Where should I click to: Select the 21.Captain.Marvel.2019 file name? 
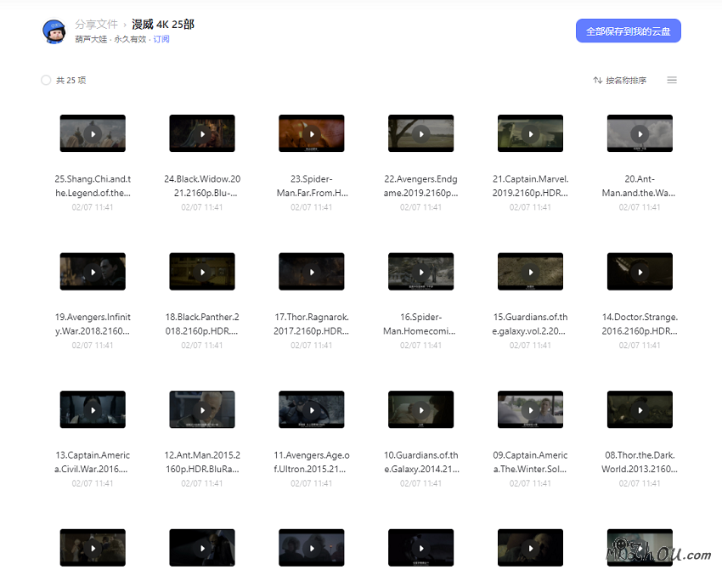point(530,186)
